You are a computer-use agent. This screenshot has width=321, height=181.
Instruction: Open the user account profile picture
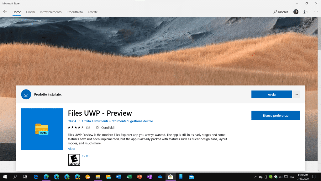(296, 12)
